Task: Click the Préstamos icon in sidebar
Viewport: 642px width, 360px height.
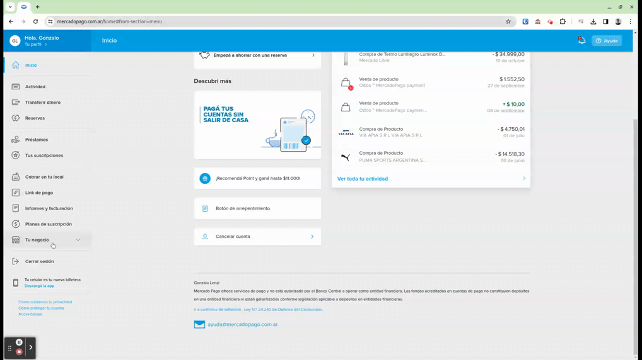Action: click(x=16, y=140)
